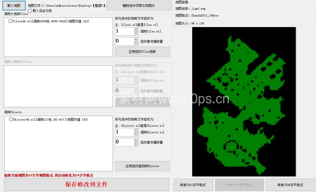Increase the Tiles 修改素材偏移量 offset up arrow
This screenshot has width=316, height=192.
(x=136, y=40)
